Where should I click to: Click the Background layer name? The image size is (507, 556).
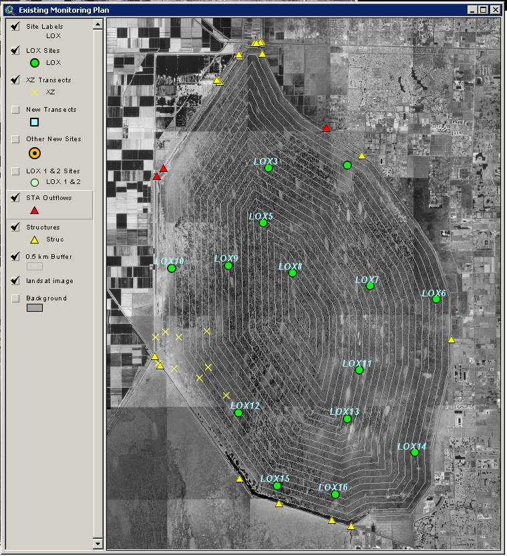[46, 298]
